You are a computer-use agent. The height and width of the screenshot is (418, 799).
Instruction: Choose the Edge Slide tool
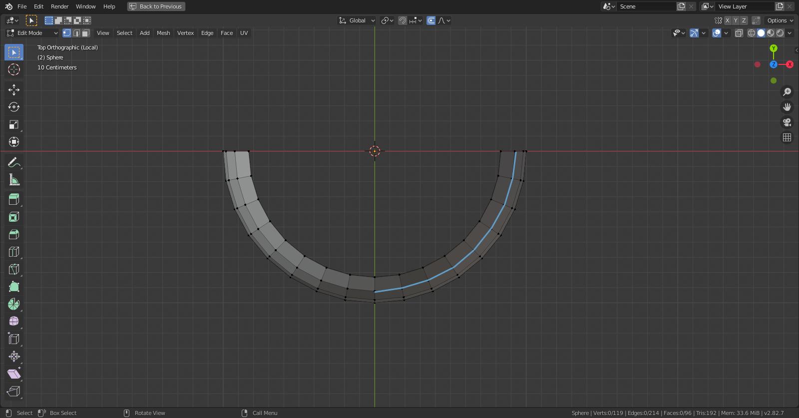pyautogui.click(x=14, y=339)
